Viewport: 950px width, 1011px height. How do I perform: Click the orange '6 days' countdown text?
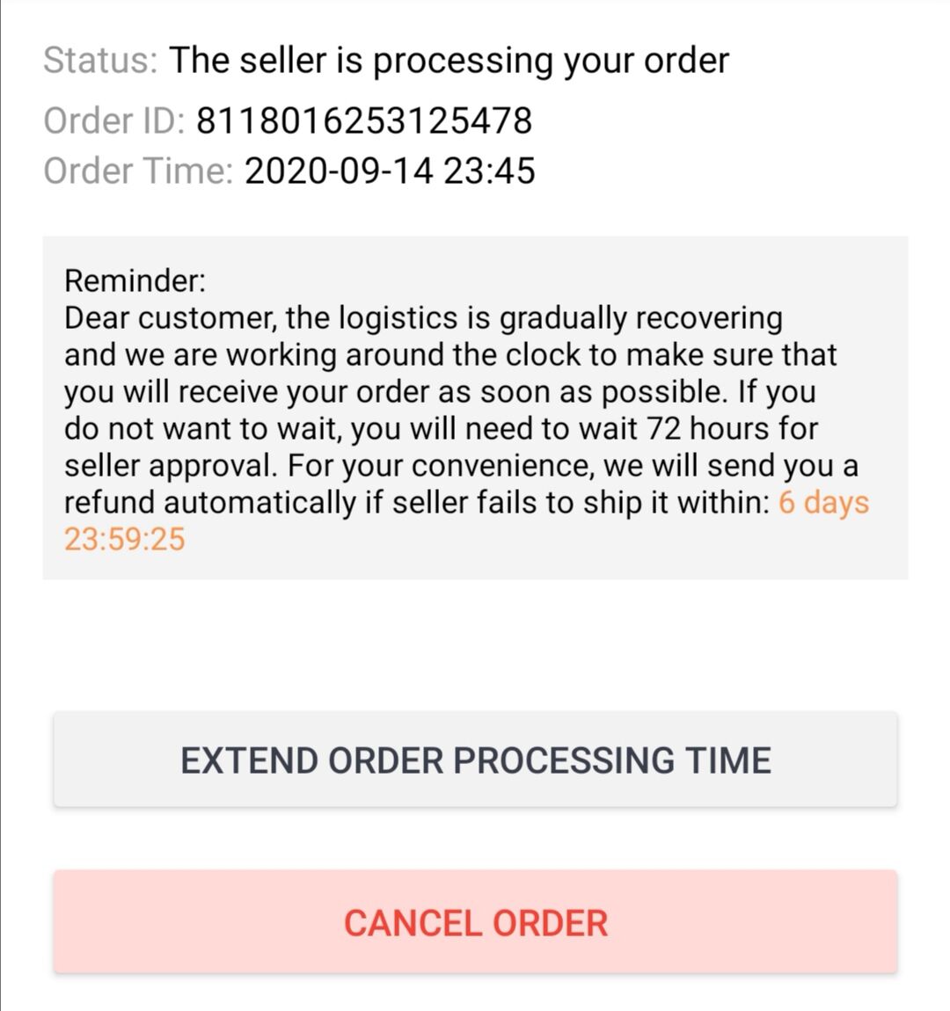(823, 502)
